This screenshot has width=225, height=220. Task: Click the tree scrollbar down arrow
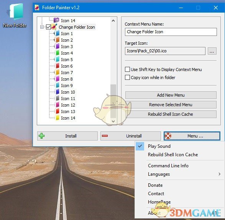[x=113, y=121]
